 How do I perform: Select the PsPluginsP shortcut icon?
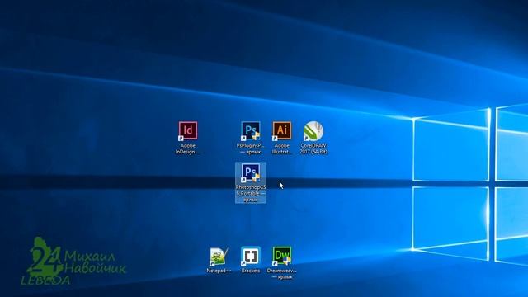(251, 130)
